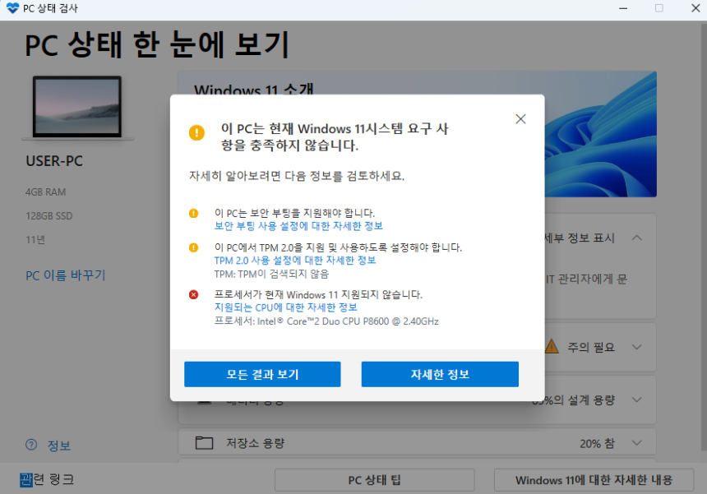Click PC 이름 바꾸기 link

point(66,275)
